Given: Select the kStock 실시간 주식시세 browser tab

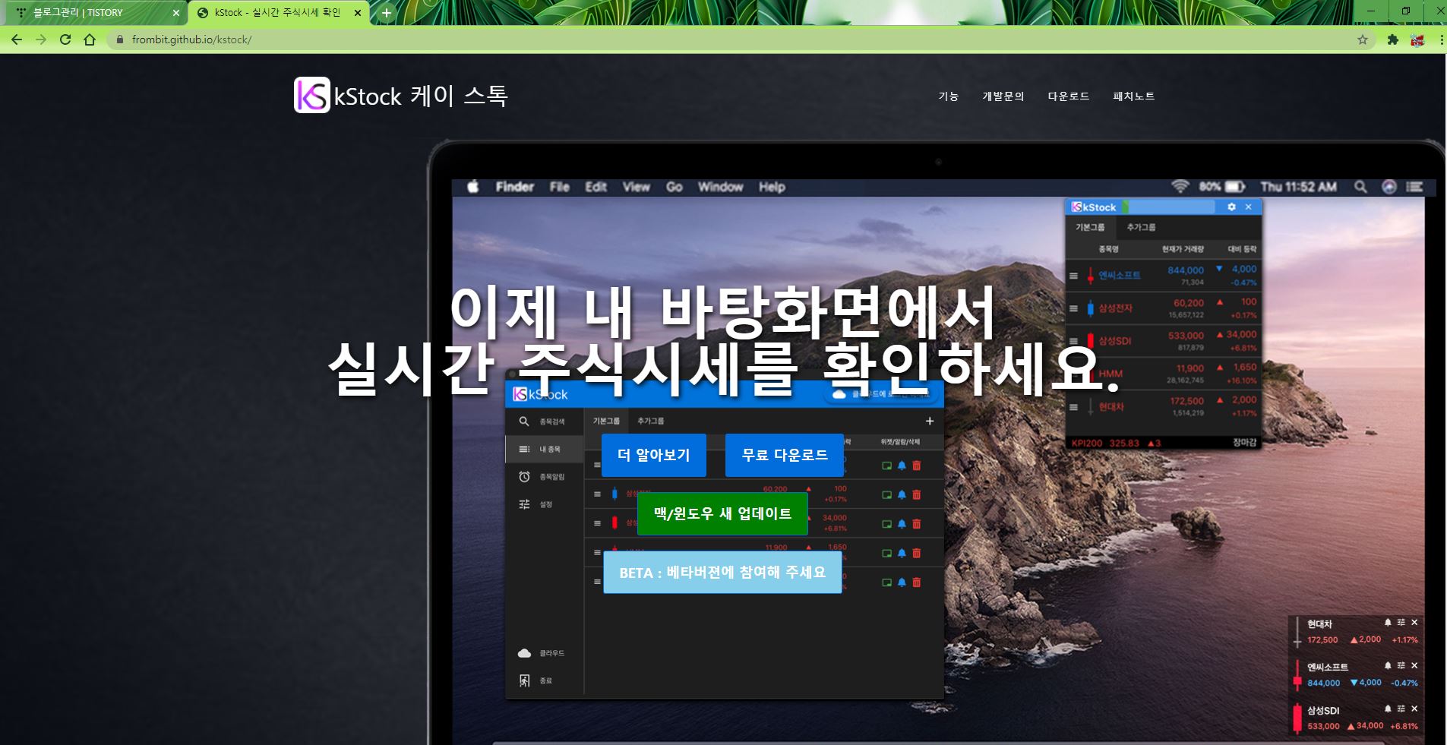Looking at the screenshot, I should coord(277,13).
